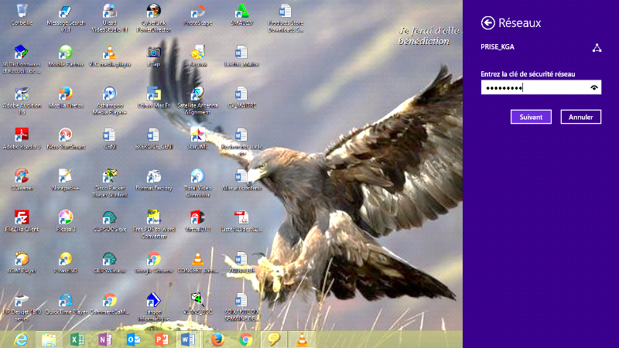Click the PhotoScape desktop icon
The height and width of the screenshot is (348, 619).
(x=198, y=12)
